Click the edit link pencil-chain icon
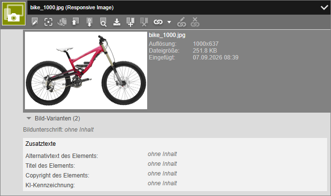 (181, 22)
